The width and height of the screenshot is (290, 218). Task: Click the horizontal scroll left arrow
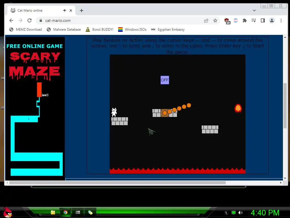pyautogui.click(x=7, y=183)
